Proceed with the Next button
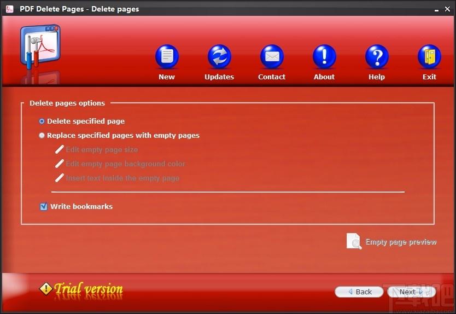Screen dimensions: 456x314 point(412,292)
